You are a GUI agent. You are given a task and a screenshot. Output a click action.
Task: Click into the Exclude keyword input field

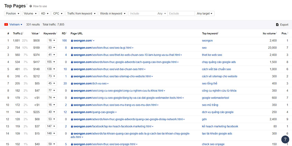[181, 13]
